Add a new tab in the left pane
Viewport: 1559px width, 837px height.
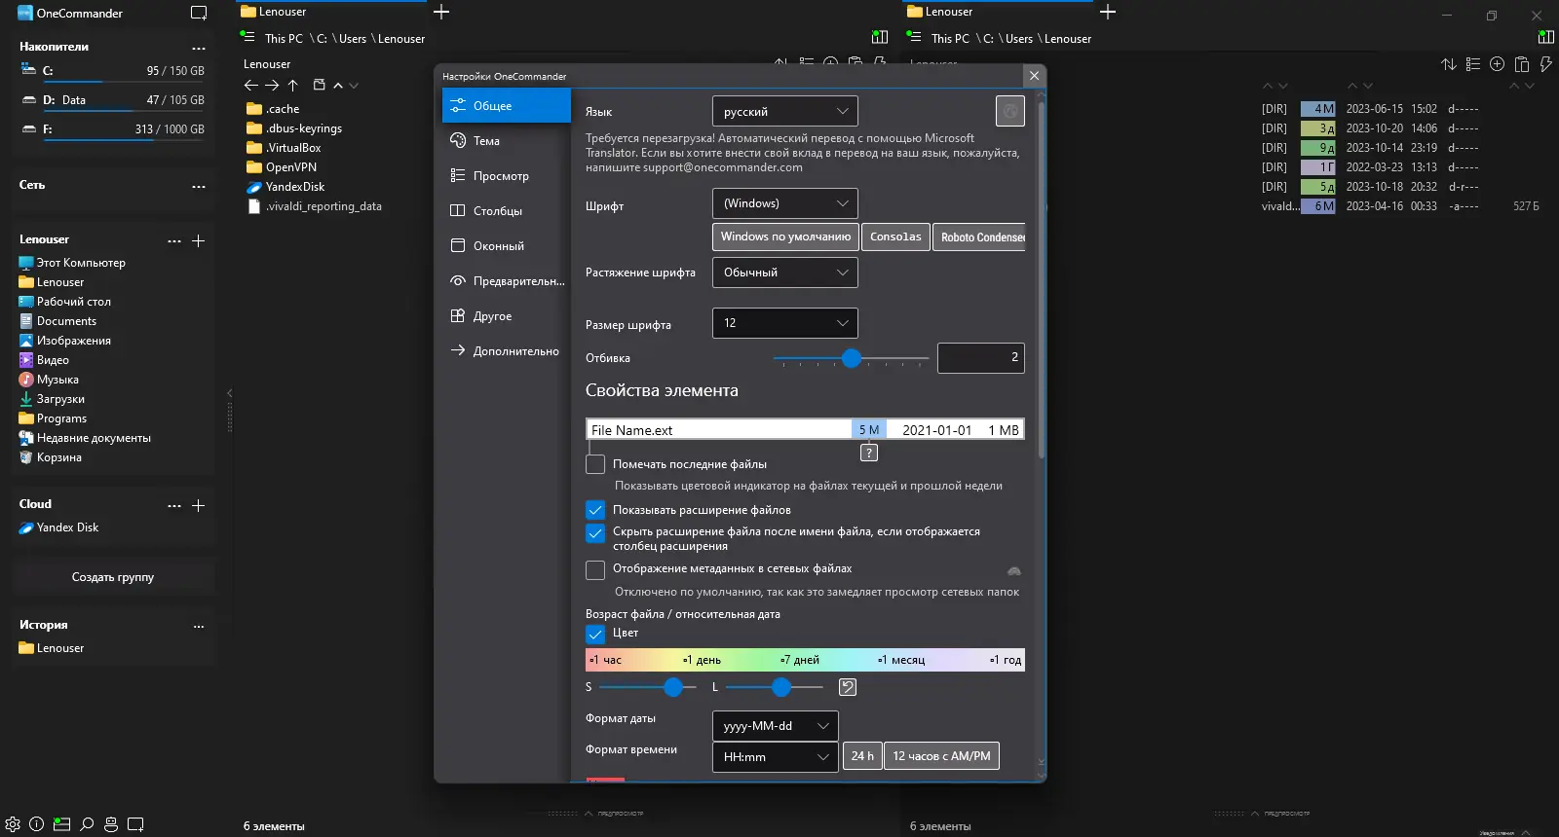(x=441, y=12)
